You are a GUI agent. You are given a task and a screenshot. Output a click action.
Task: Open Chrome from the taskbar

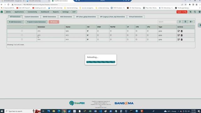pyautogui.click(x=64, y=111)
